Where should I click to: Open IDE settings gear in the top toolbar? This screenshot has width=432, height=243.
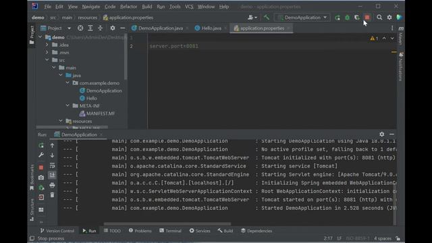pos(389,18)
